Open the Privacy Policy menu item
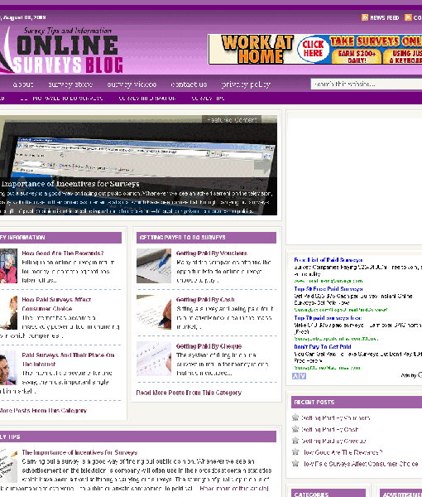The image size is (422, 497). [x=246, y=84]
